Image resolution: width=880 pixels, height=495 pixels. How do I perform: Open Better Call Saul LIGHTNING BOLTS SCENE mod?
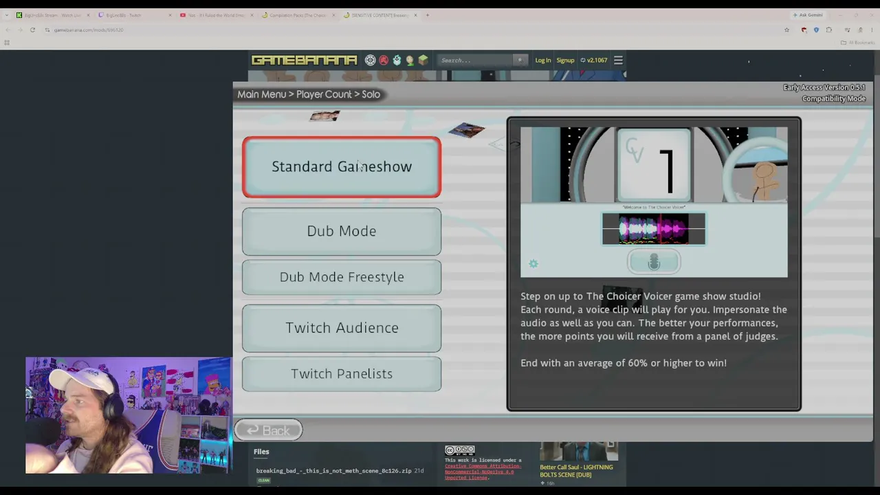576,470
